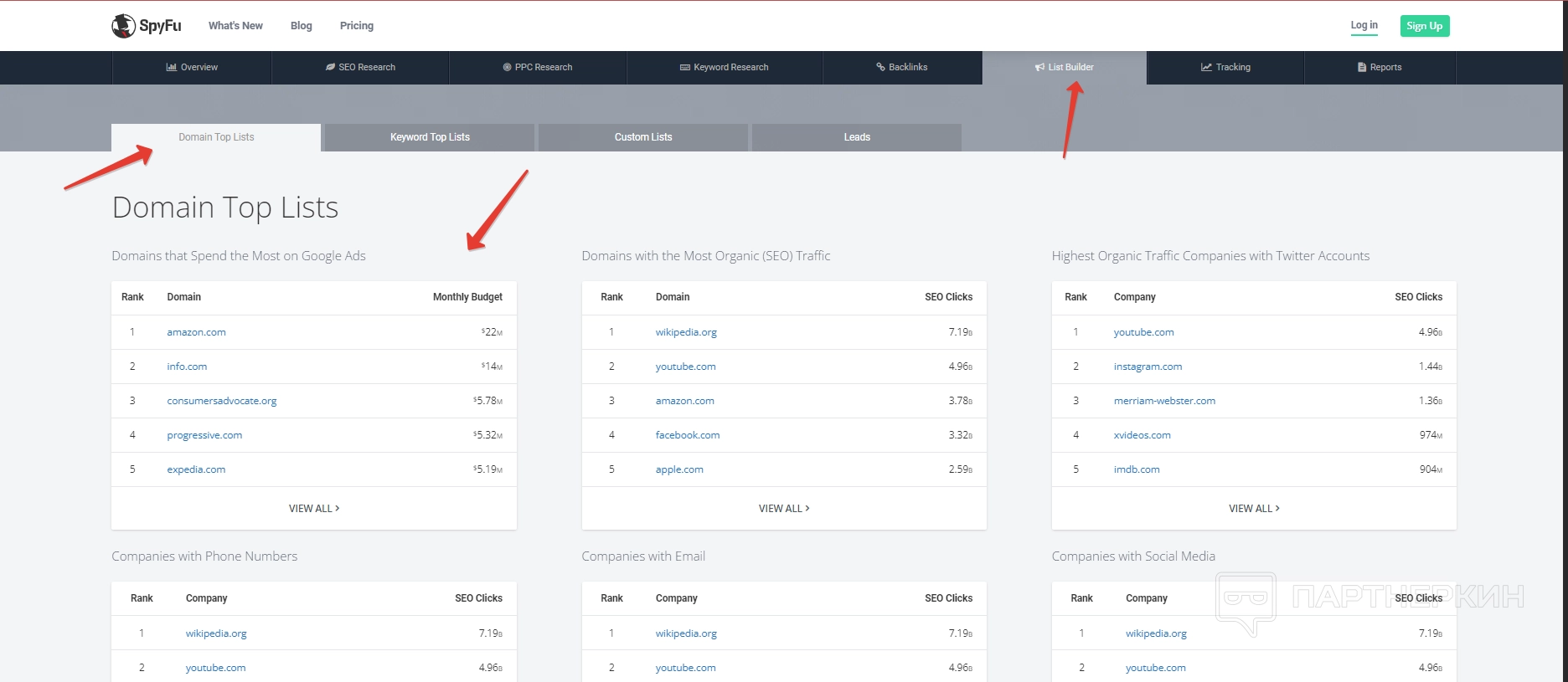
Task: Go to the Pricing page
Action: coord(357,26)
